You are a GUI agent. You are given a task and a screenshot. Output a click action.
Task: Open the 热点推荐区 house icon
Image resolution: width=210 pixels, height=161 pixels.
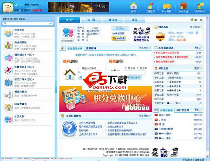coord(8,45)
